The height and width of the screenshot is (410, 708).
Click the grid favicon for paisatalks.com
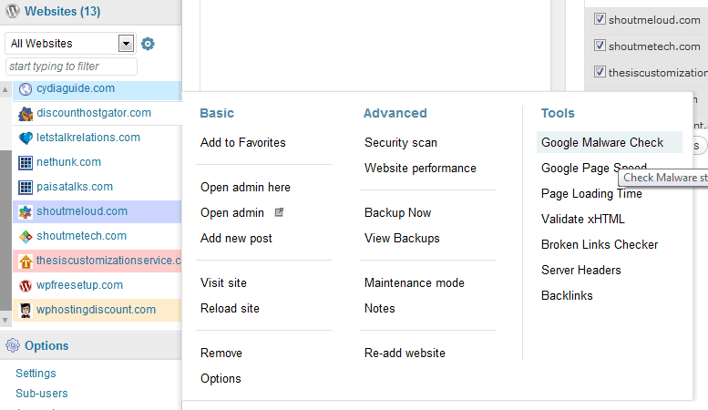26,187
